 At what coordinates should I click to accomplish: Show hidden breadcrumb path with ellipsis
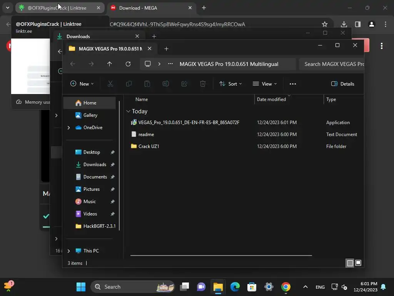coord(170,64)
